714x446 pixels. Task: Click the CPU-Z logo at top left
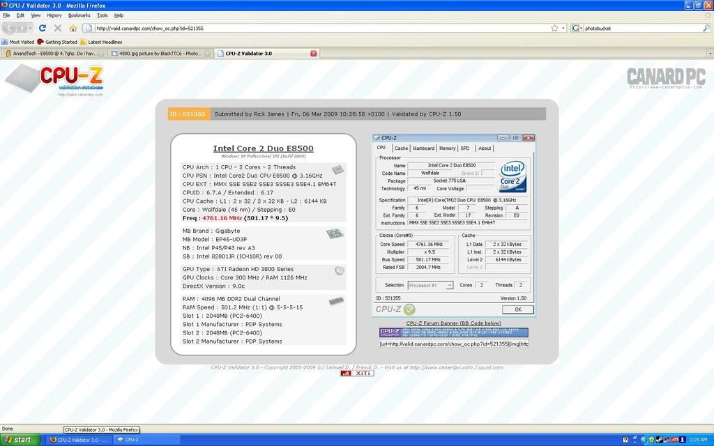pos(71,77)
